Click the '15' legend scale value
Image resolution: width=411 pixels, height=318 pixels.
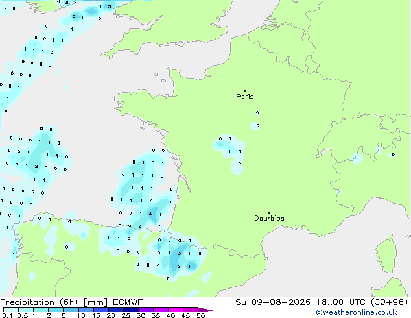96,315
